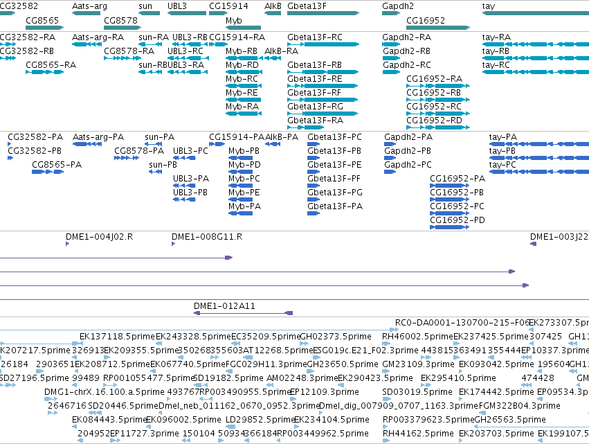Select the UBL3 gene label
The height and width of the screenshot is (444, 589).
[x=177, y=6]
